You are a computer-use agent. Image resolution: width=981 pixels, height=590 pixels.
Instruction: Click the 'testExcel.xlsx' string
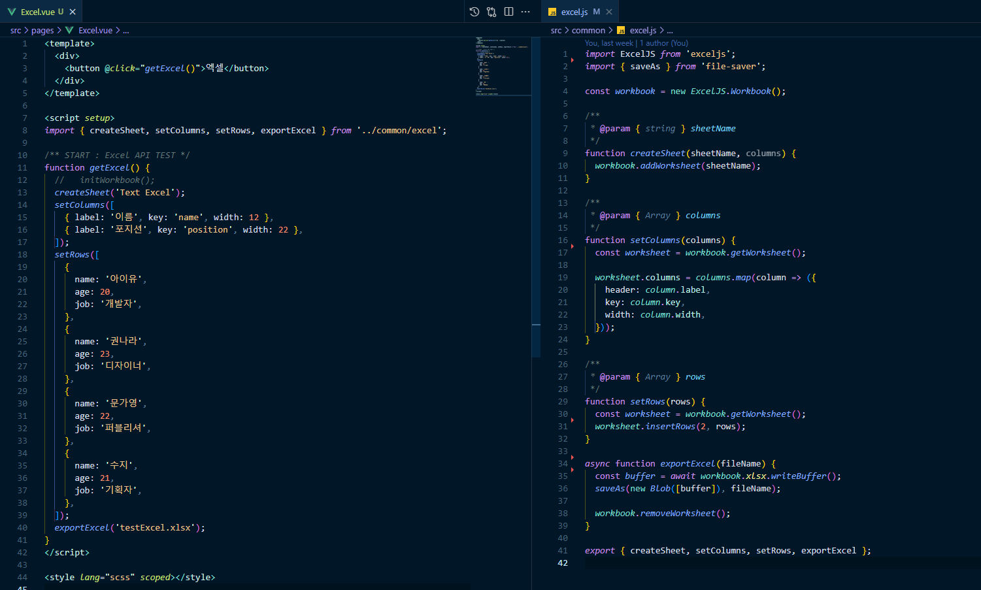point(155,528)
